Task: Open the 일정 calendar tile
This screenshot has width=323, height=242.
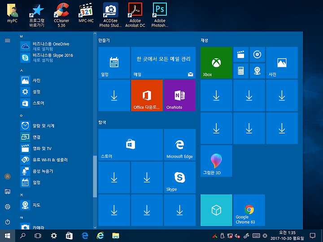Action: tap(114, 63)
